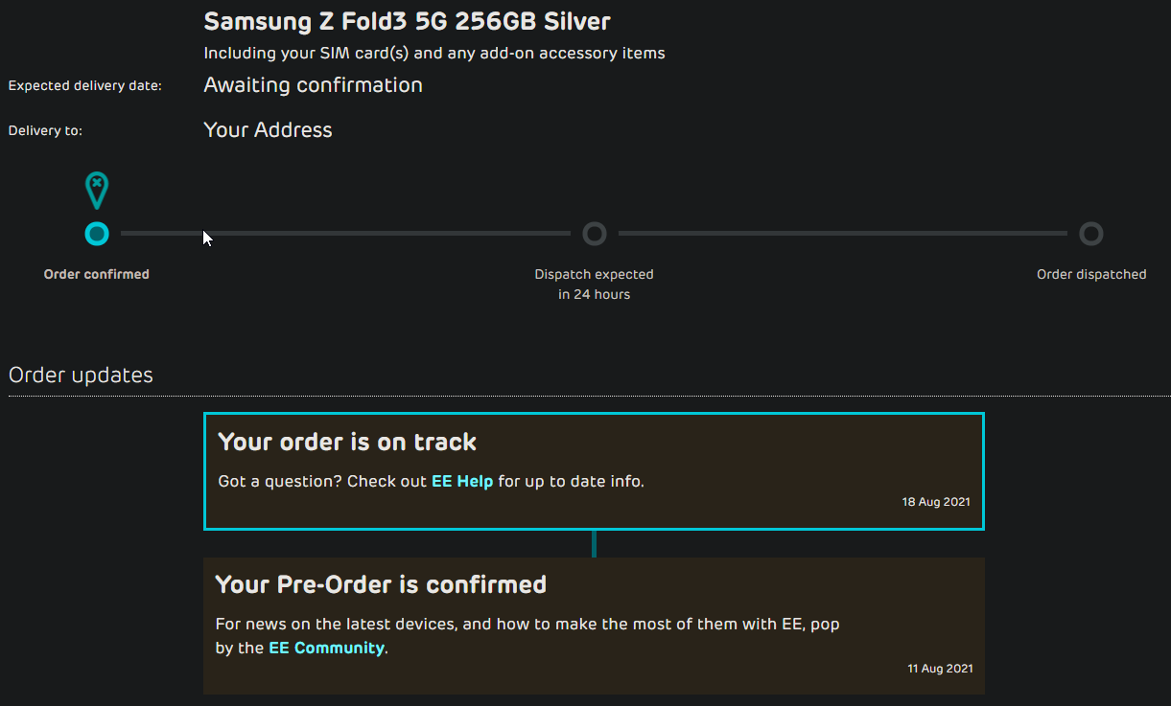Click the Awaiting confirmation delivery text
The image size is (1171, 706).
(x=313, y=85)
